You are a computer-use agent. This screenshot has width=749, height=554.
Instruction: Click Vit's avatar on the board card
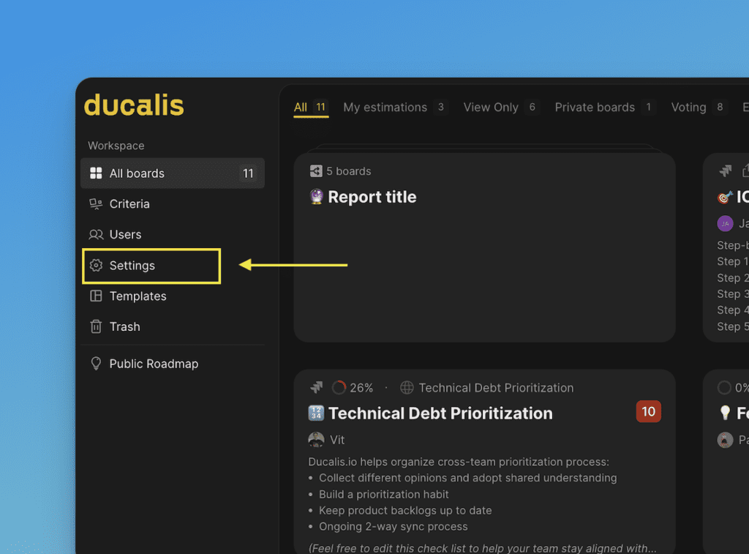[316, 440]
